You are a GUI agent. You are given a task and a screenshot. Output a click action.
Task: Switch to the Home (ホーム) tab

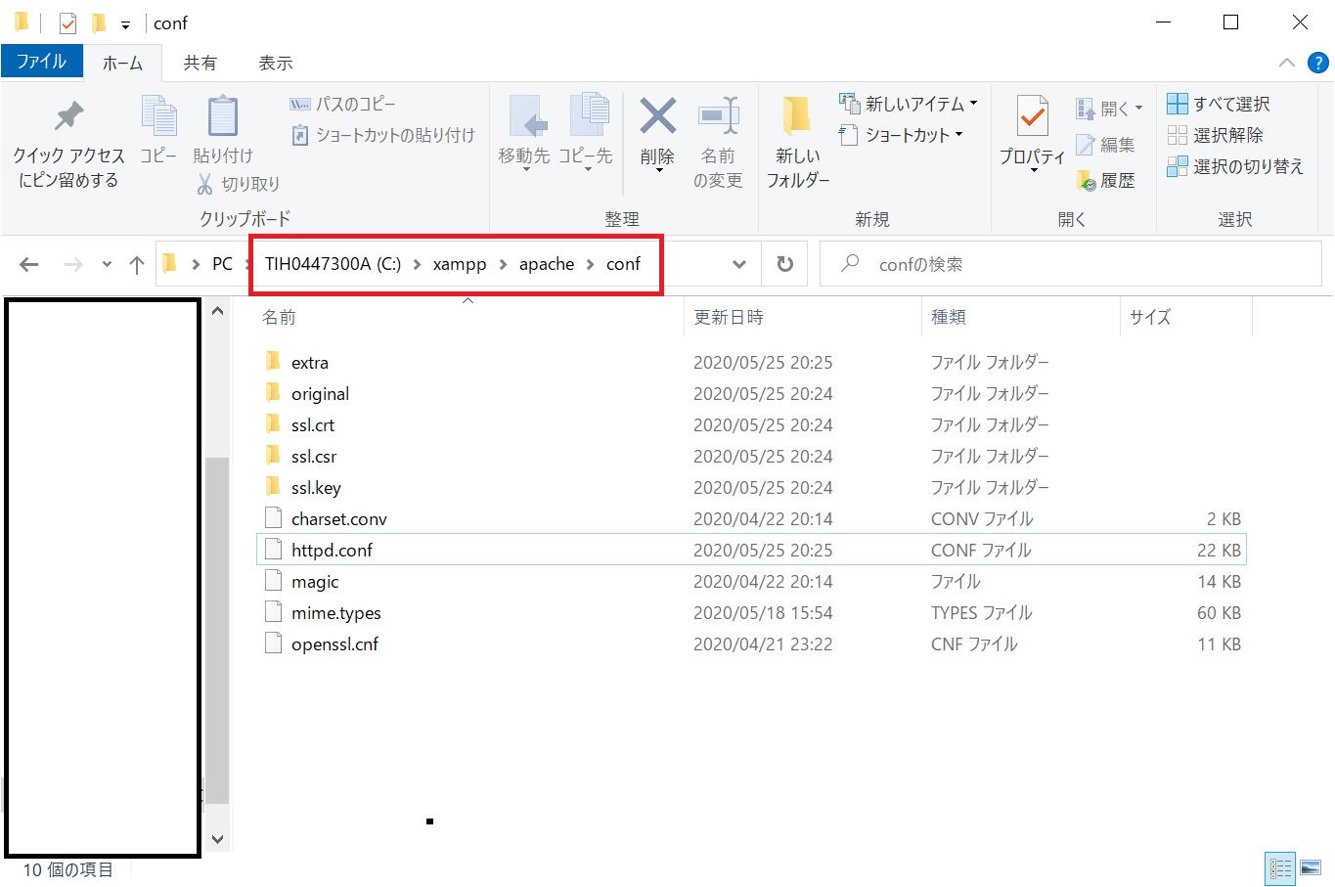click(123, 64)
